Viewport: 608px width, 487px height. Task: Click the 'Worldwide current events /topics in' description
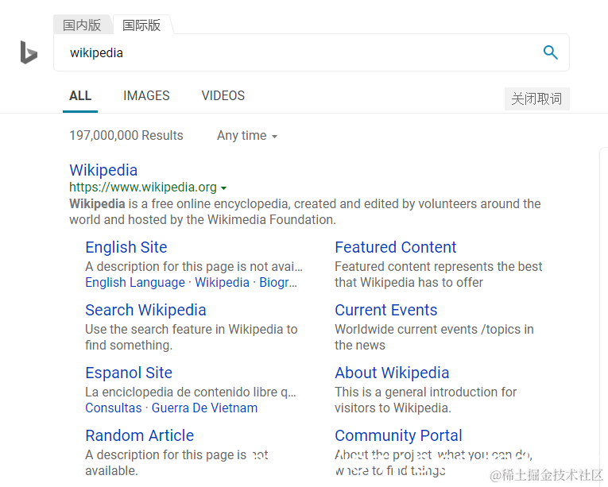[x=434, y=330]
